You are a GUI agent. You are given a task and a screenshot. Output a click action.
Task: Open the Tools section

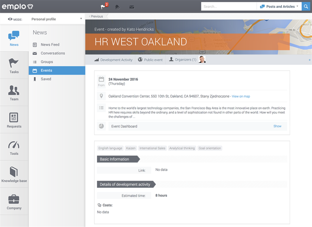(x=14, y=147)
